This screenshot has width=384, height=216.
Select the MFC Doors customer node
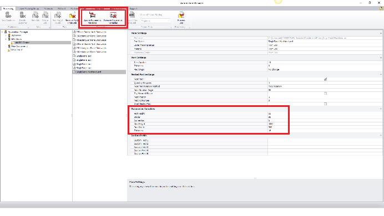[17, 39]
